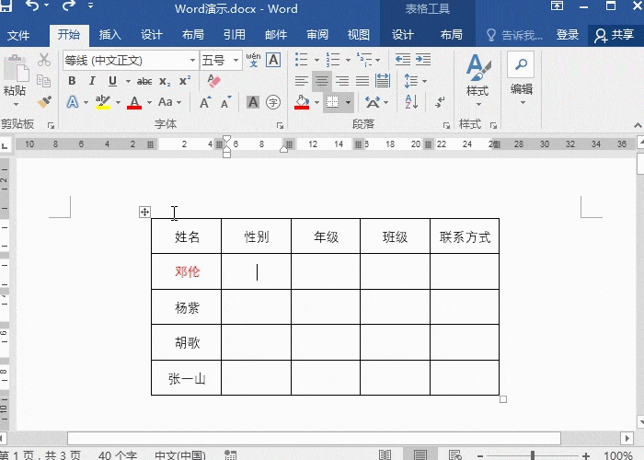Click the 告诉我 search box
This screenshot has width=644, height=460.
pos(514,35)
